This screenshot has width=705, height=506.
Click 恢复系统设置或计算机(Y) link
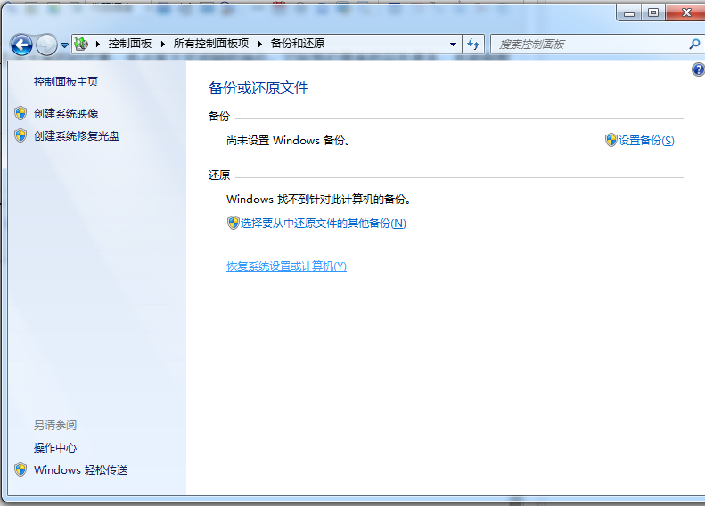coord(286,266)
